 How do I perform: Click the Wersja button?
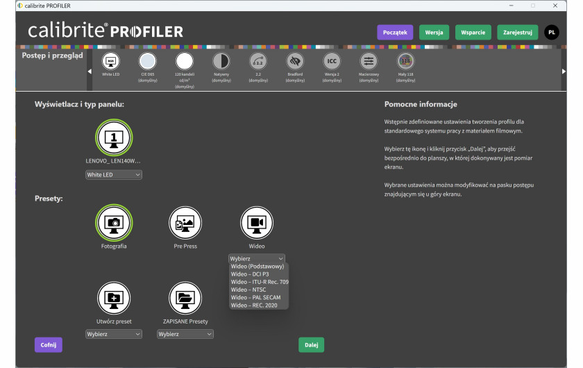(434, 33)
